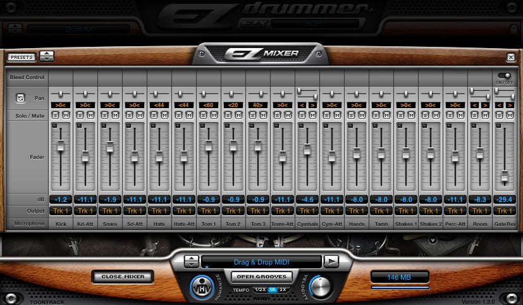Select the 1/2X tempo option
The width and height of the screenshot is (523, 305).
(x=259, y=289)
